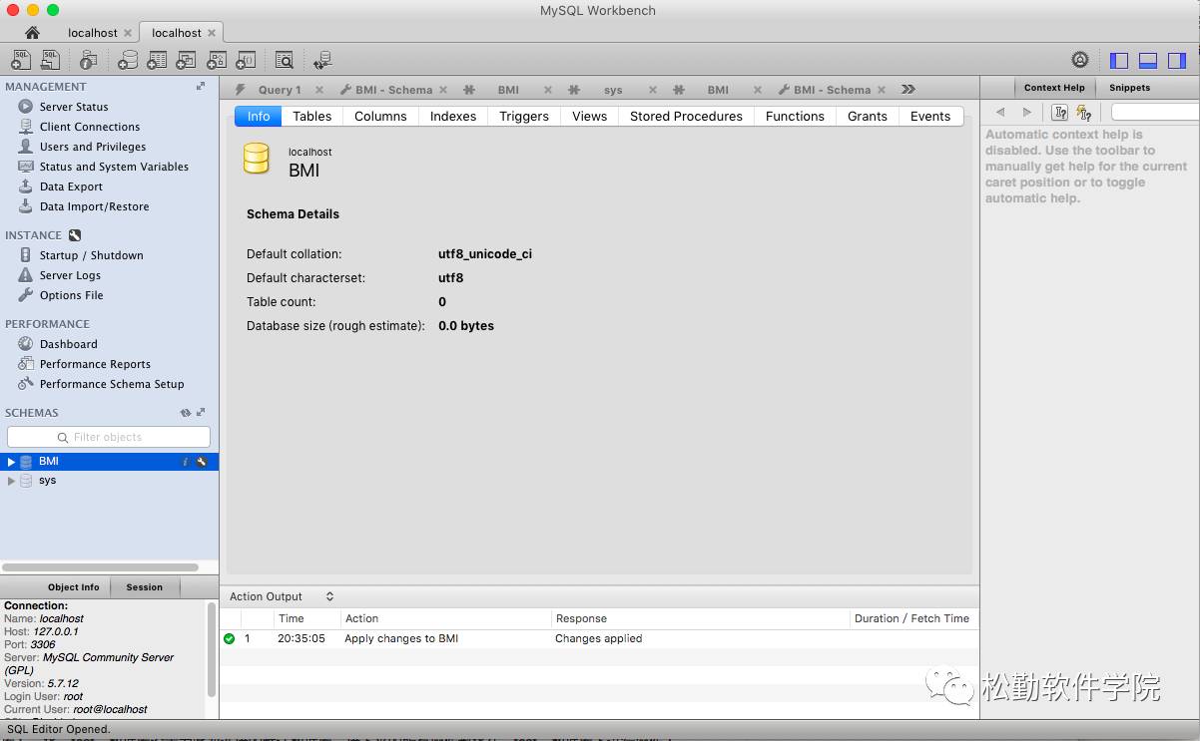The width and height of the screenshot is (1200, 741).
Task: Expand the BMI schema tree node
Action: coord(11,462)
